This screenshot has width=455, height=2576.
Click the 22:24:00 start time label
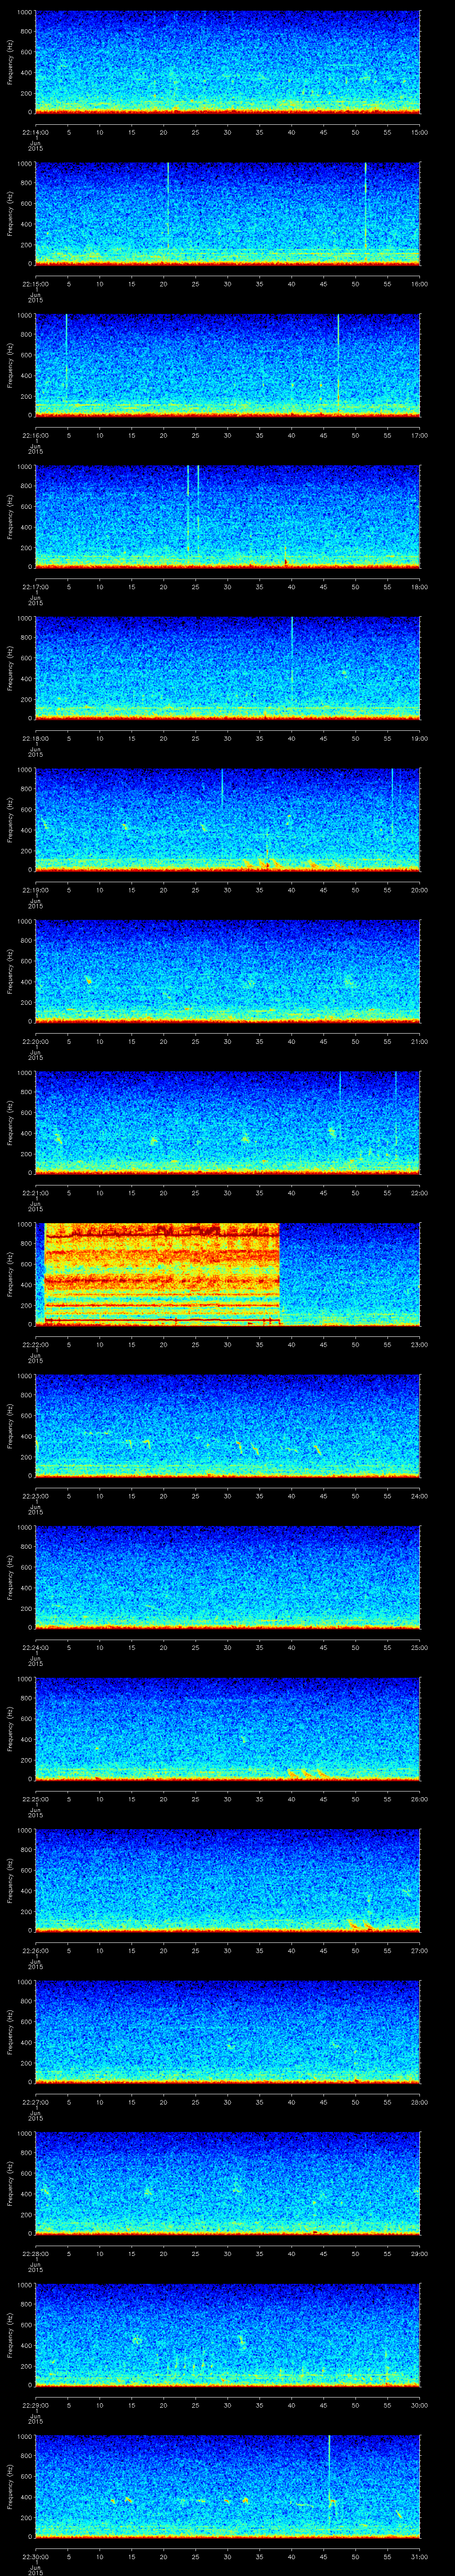point(35,1647)
